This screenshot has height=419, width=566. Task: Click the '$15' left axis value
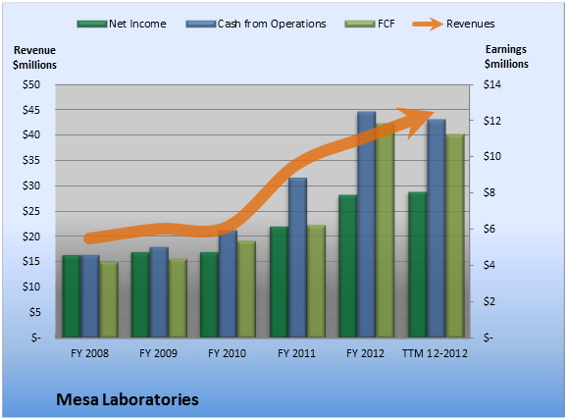tap(31, 262)
